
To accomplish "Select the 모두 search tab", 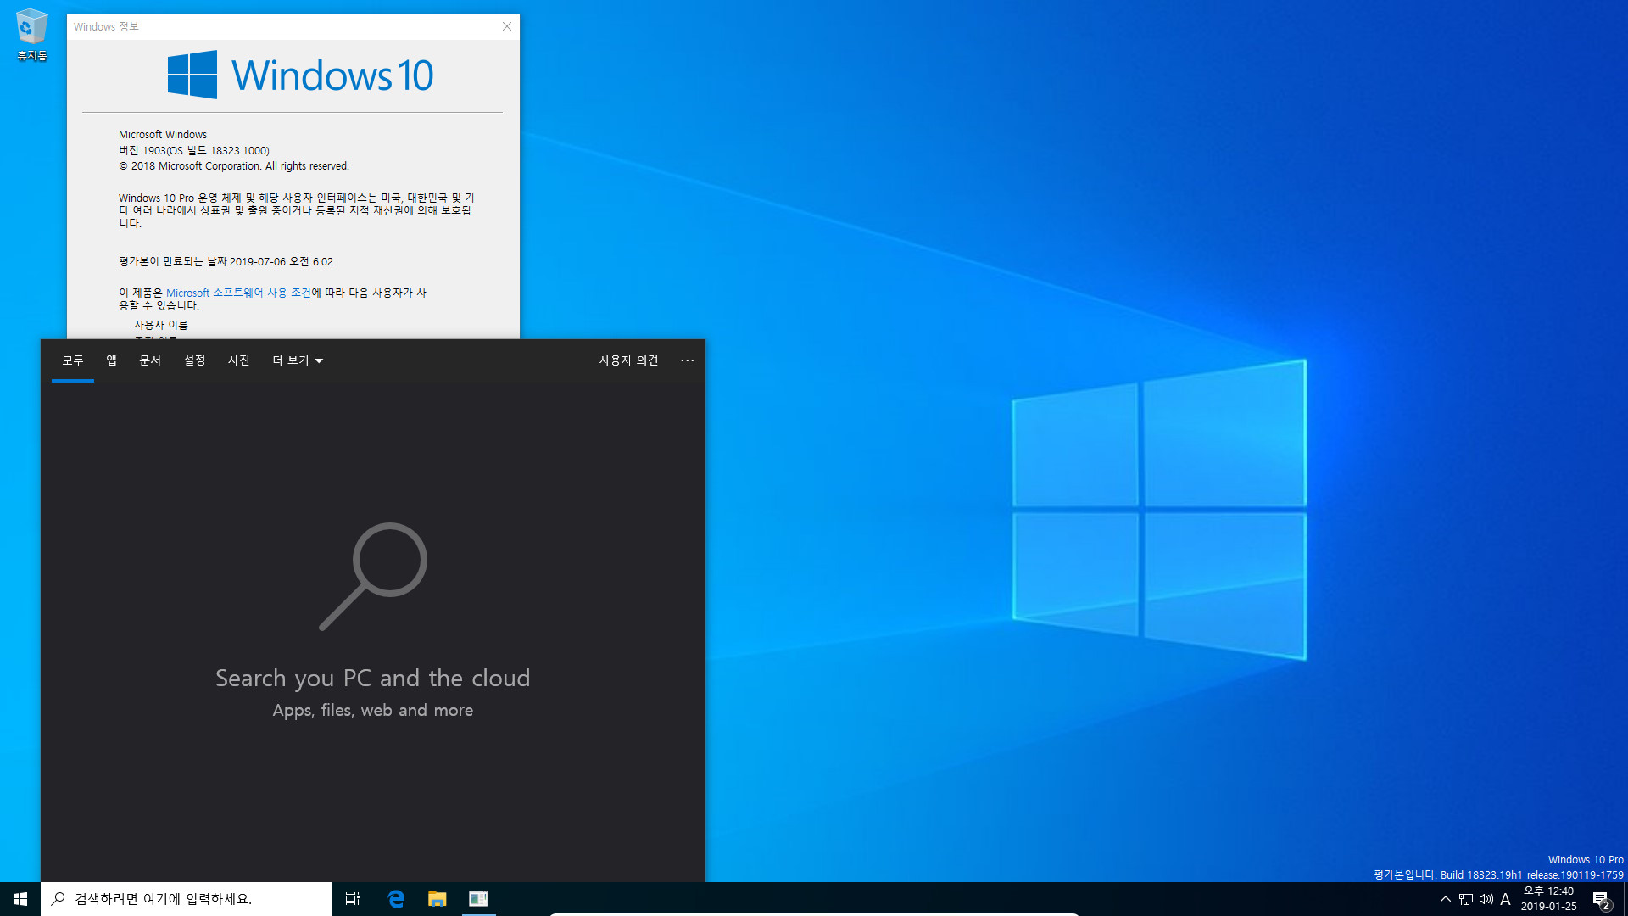I will (x=73, y=360).
